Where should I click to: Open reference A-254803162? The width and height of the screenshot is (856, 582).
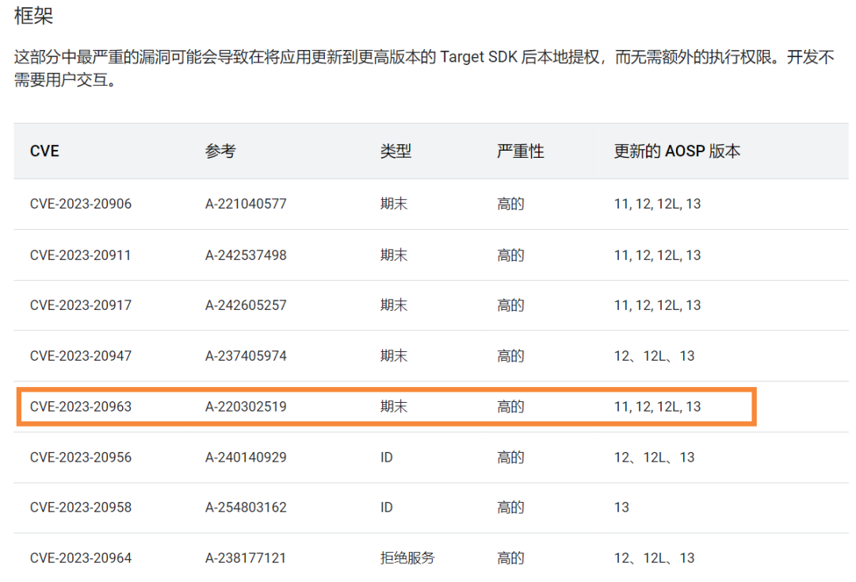(246, 507)
